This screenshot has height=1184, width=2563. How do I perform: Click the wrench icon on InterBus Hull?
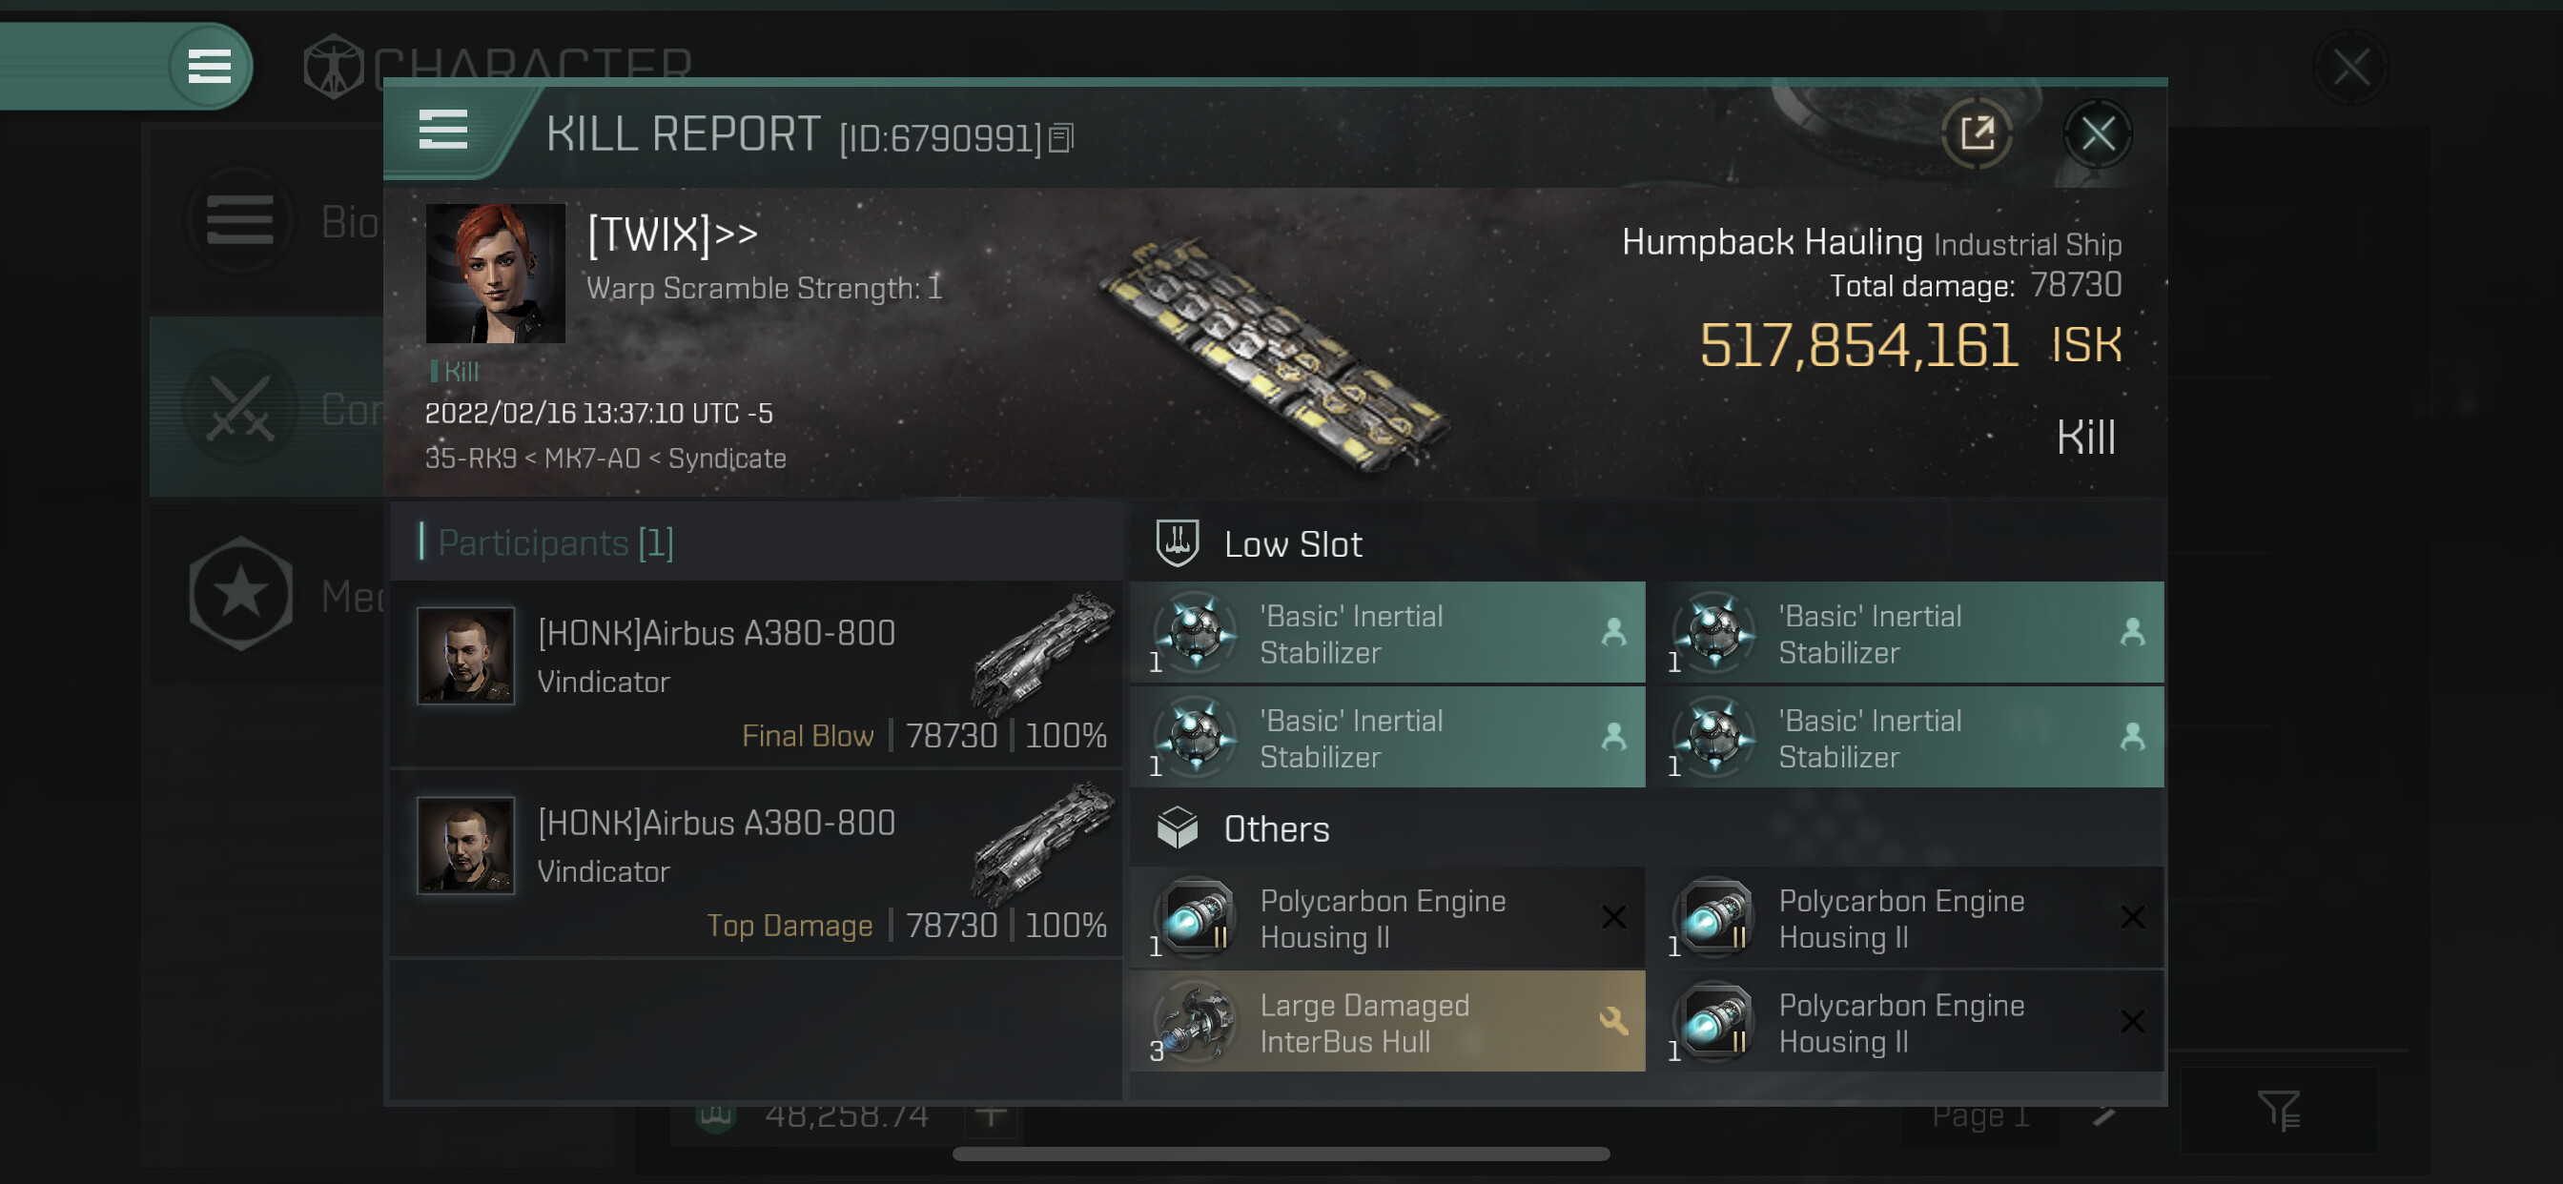[1612, 1021]
